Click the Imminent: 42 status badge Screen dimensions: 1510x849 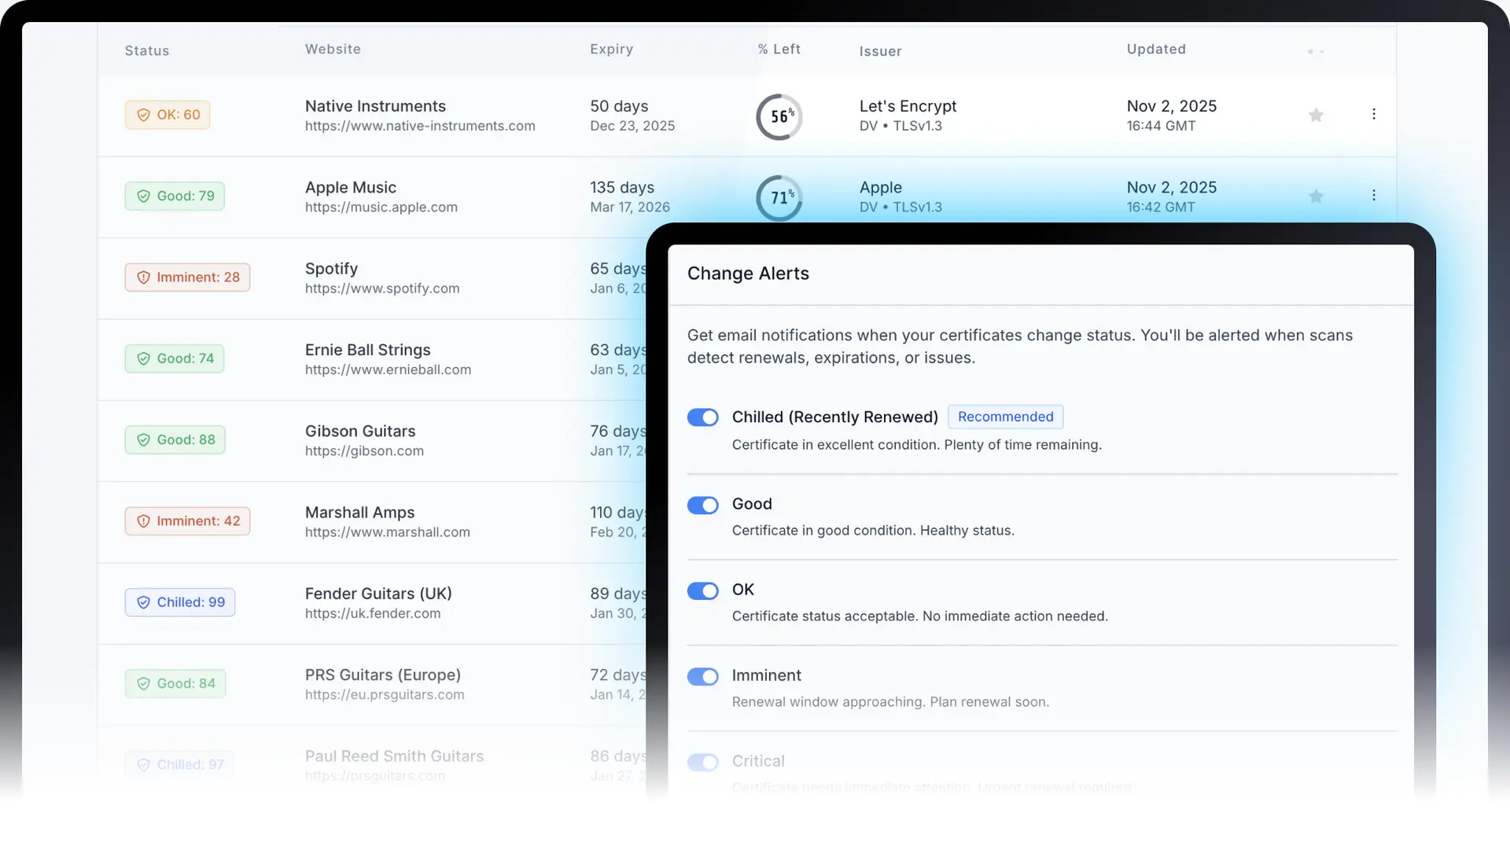(x=187, y=521)
